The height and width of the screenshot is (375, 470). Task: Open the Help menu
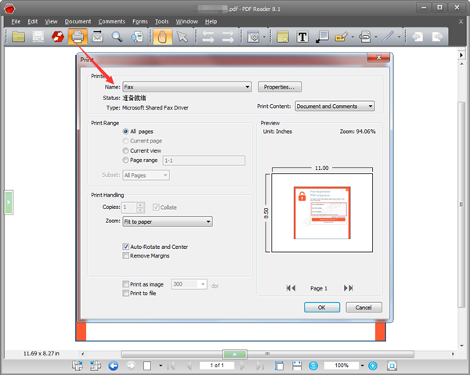[211, 22]
